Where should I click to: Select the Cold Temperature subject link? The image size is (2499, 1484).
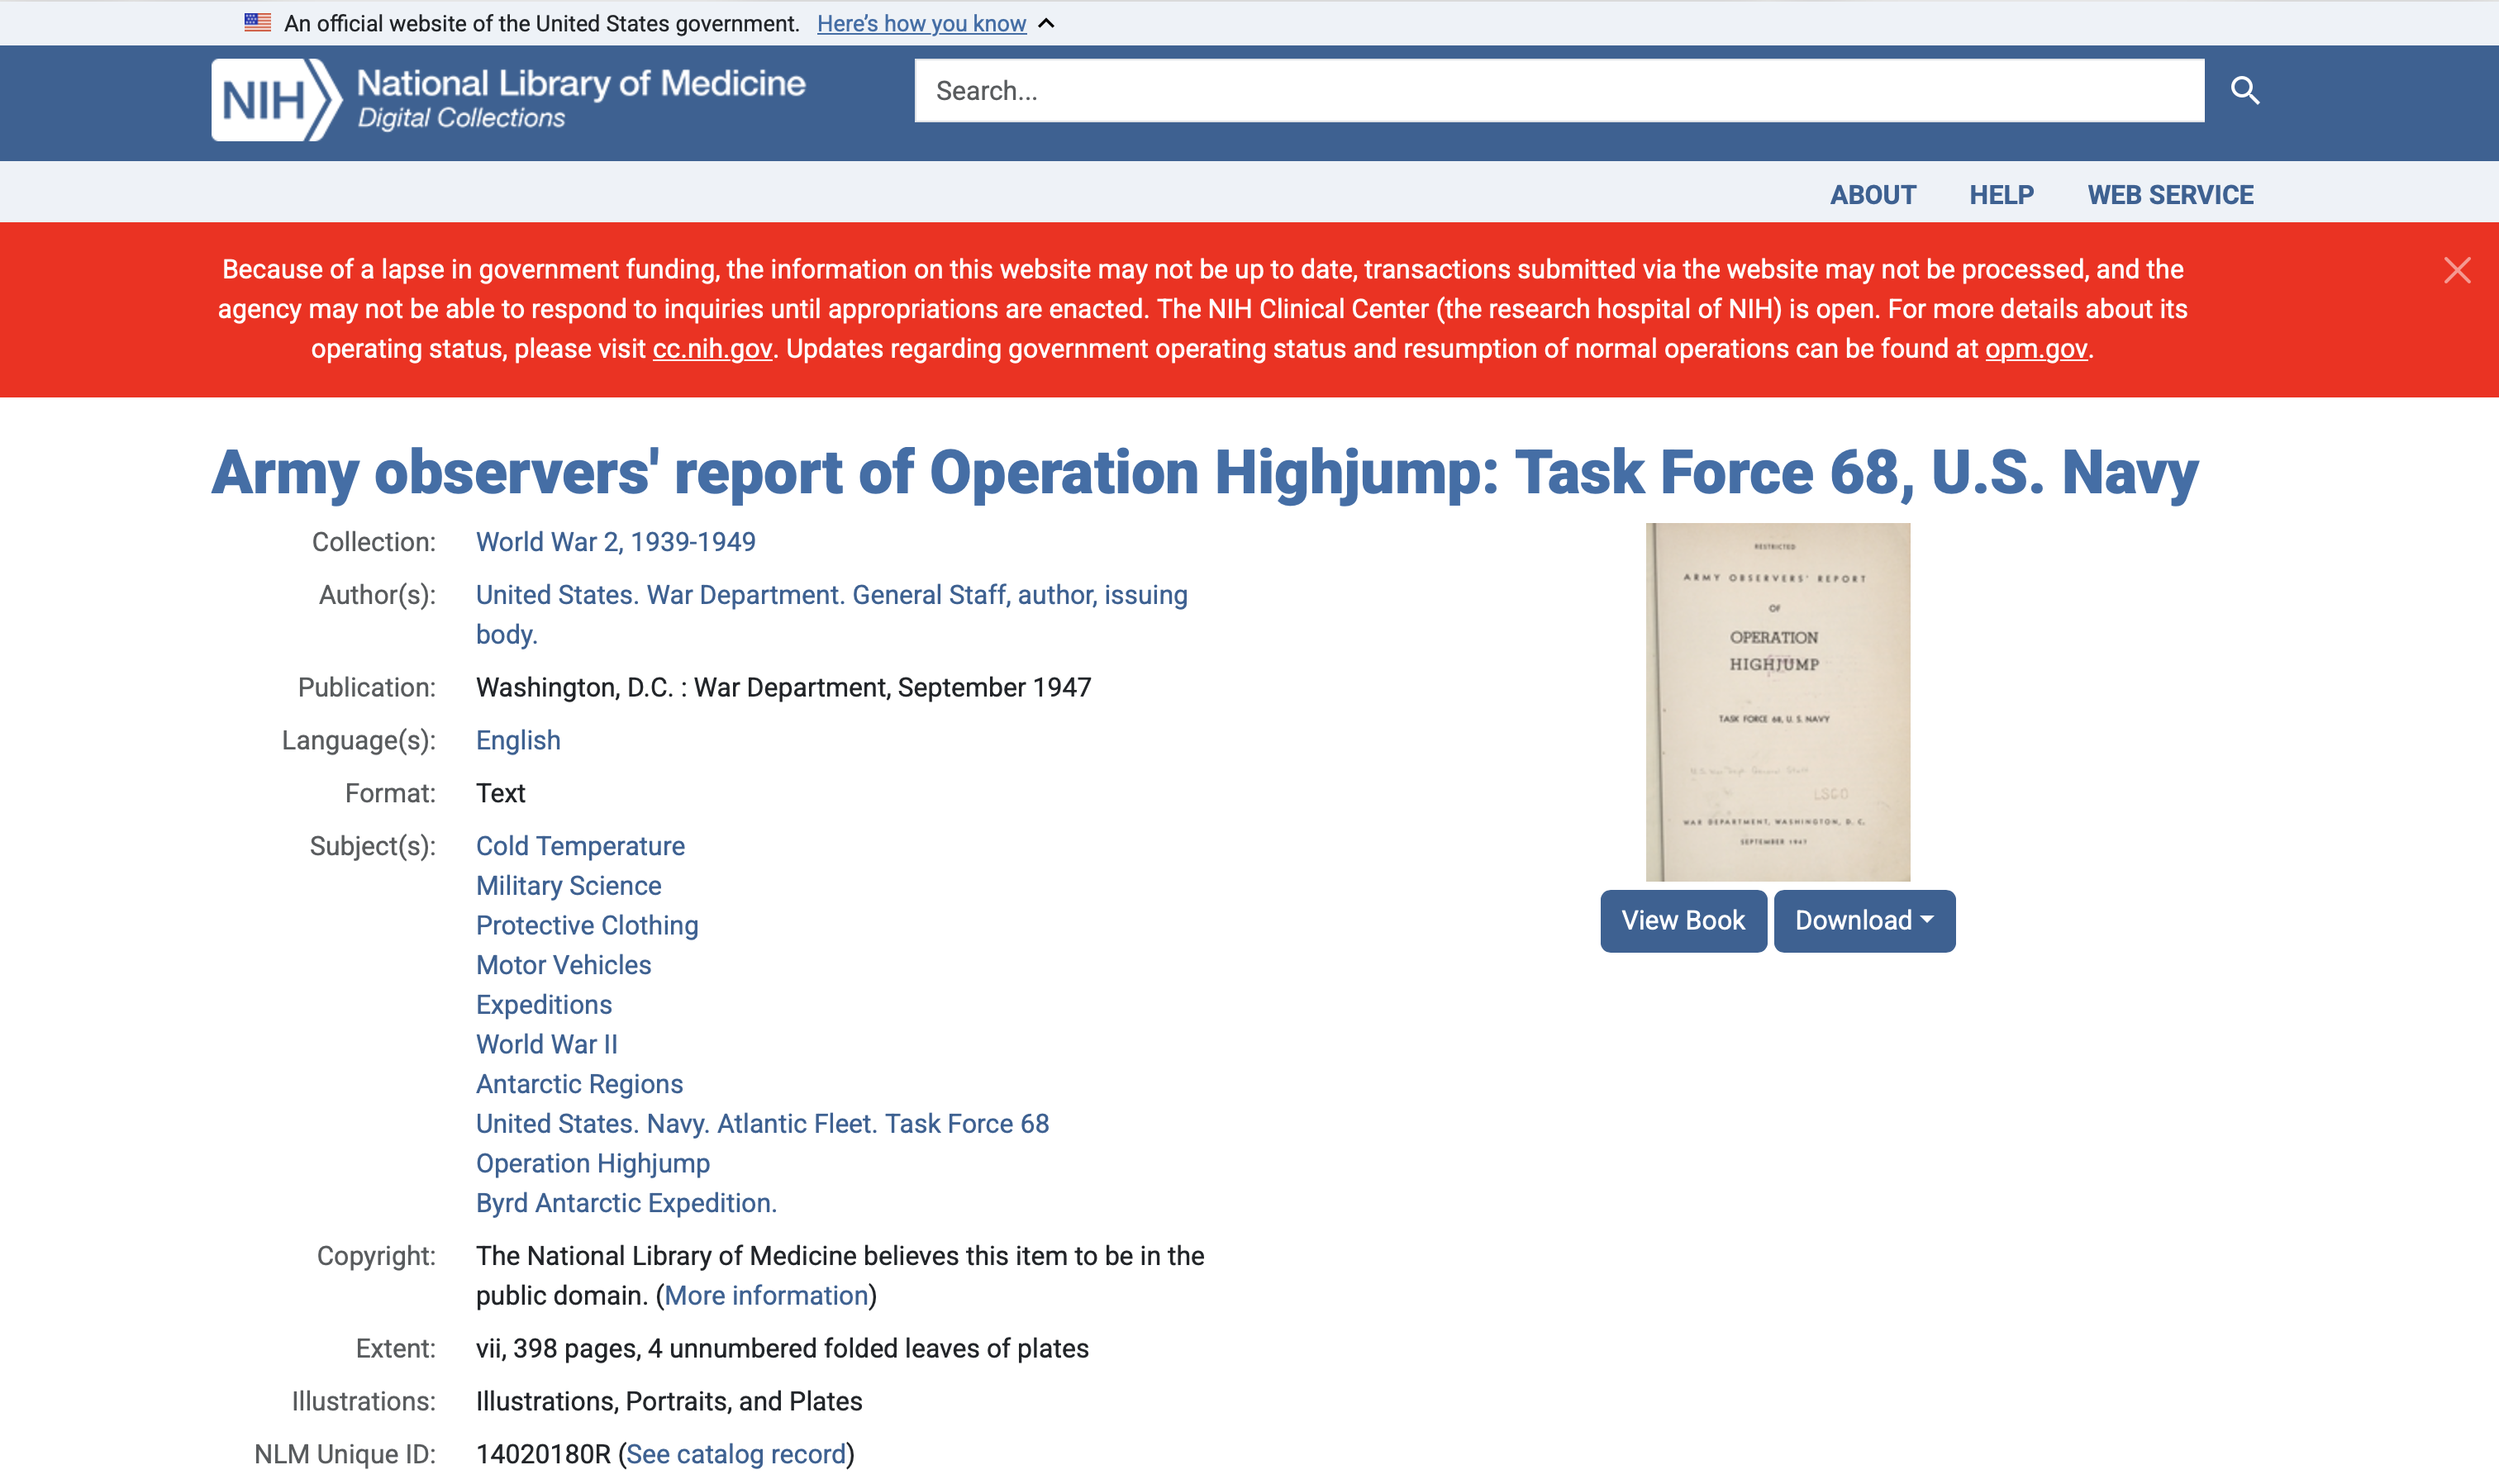coord(580,846)
